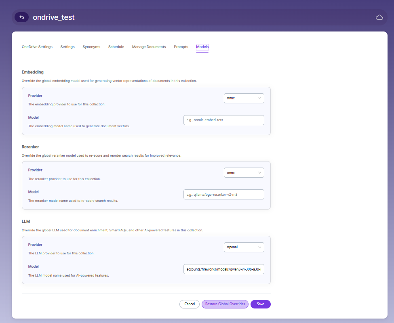The width and height of the screenshot is (394, 323).
Task: Open the LLM provider dropdown showing openai
Action: (244, 247)
